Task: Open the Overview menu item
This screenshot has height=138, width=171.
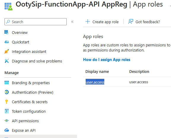Action: tap(20, 32)
